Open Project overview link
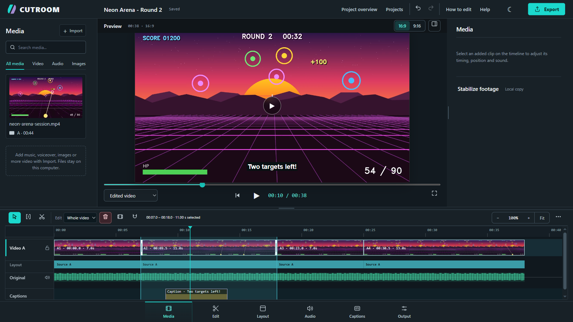 (x=359, y=9)
